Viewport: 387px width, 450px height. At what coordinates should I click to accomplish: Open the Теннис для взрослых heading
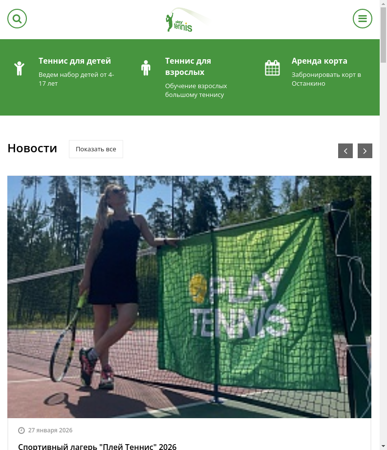click(x=188, y=66)
